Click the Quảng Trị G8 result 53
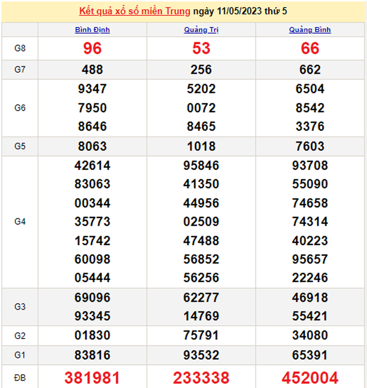367x388 pixels. click(201, 48)
